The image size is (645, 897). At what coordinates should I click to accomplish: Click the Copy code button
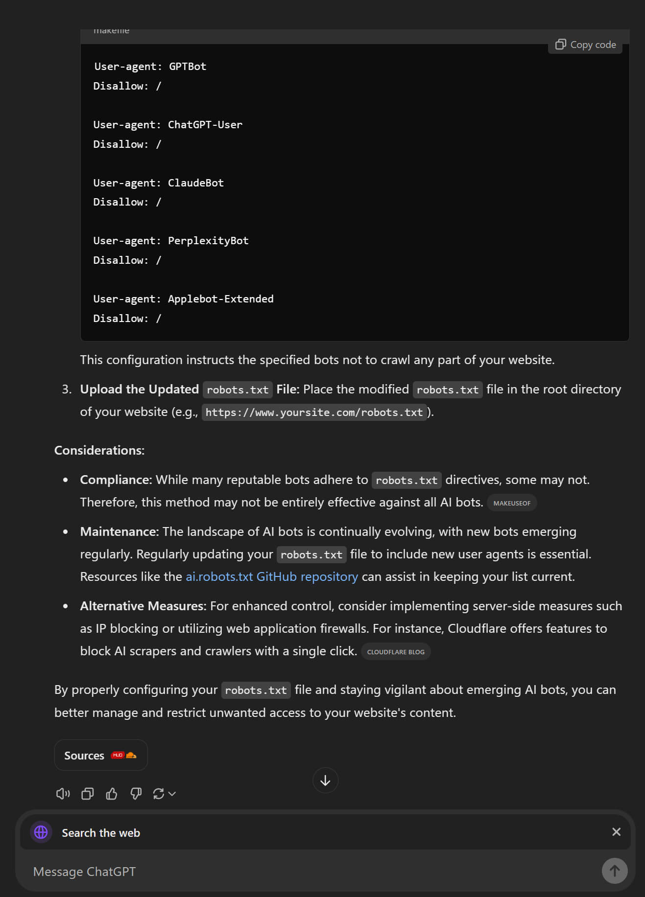585,45
